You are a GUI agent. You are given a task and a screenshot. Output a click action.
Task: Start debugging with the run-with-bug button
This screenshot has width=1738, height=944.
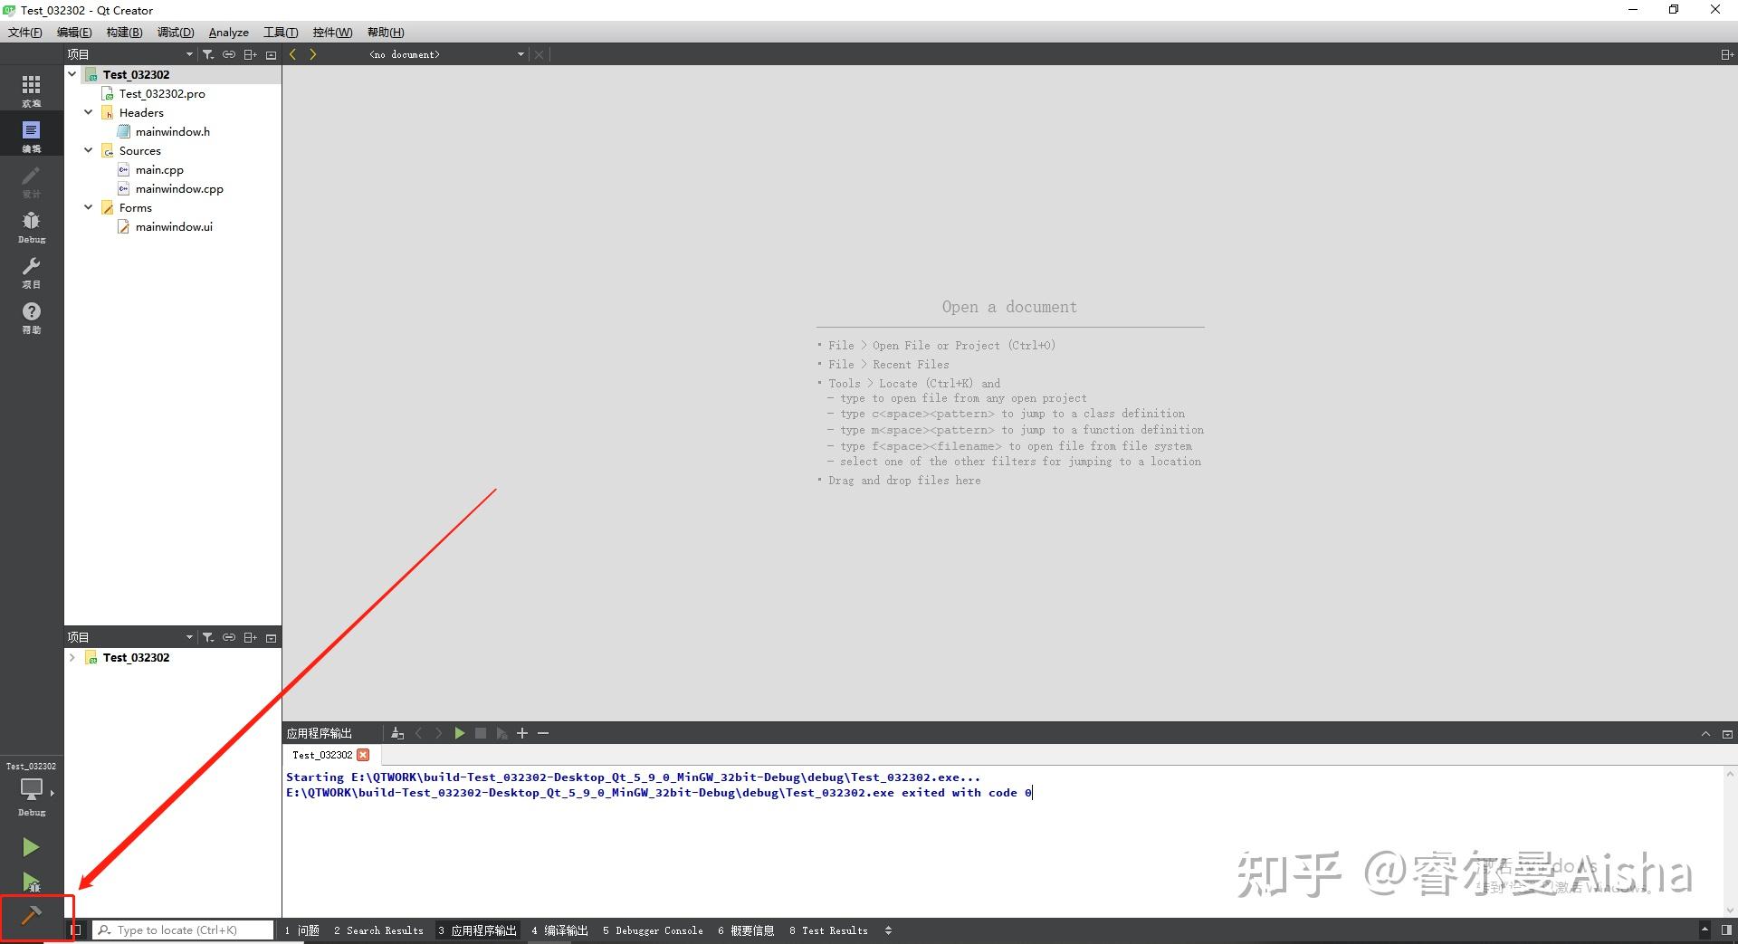31,882
